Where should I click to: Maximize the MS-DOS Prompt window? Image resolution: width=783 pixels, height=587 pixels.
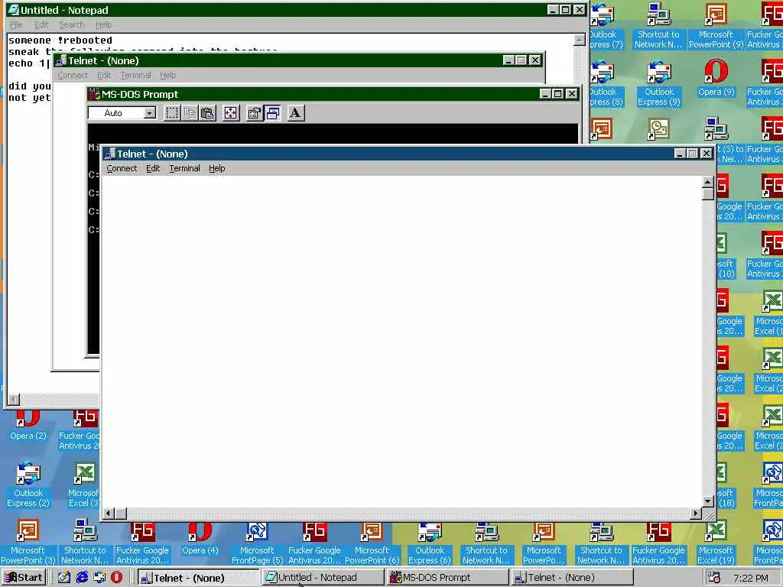coord(558,94)
